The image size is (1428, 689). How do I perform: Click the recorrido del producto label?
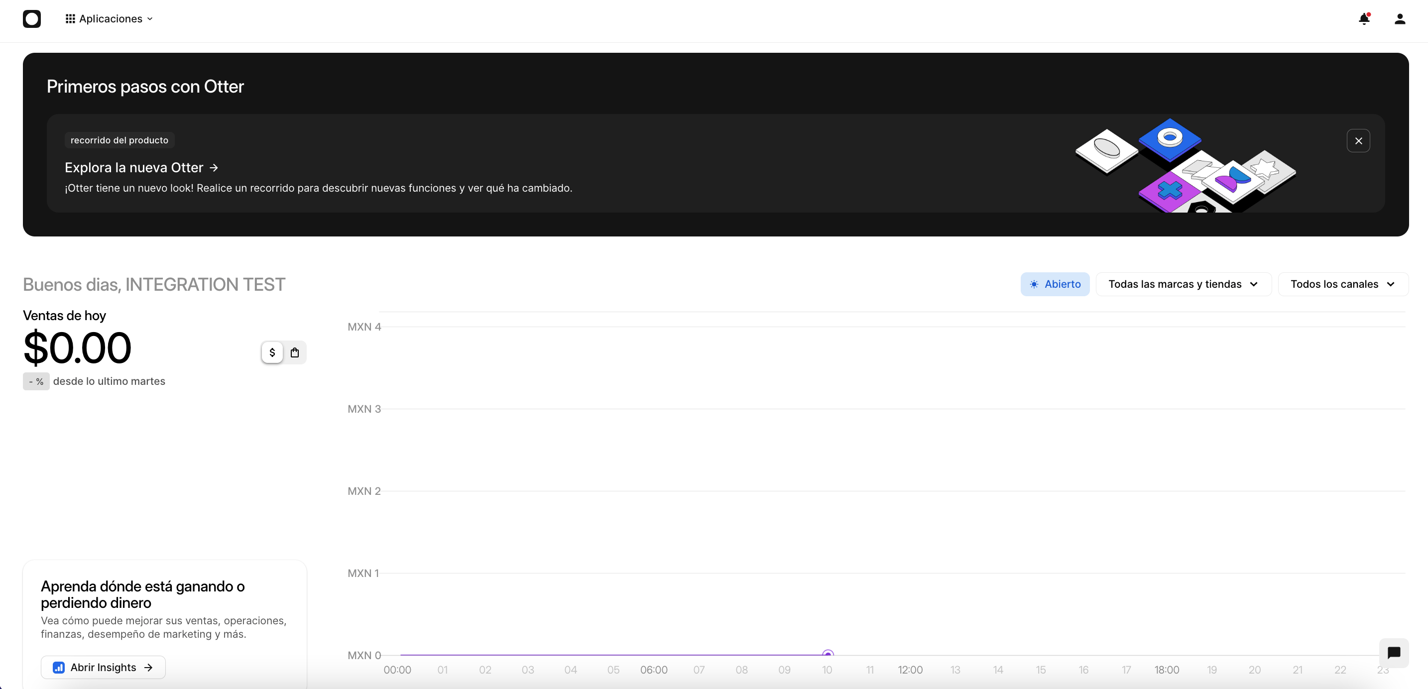(119, 140)
